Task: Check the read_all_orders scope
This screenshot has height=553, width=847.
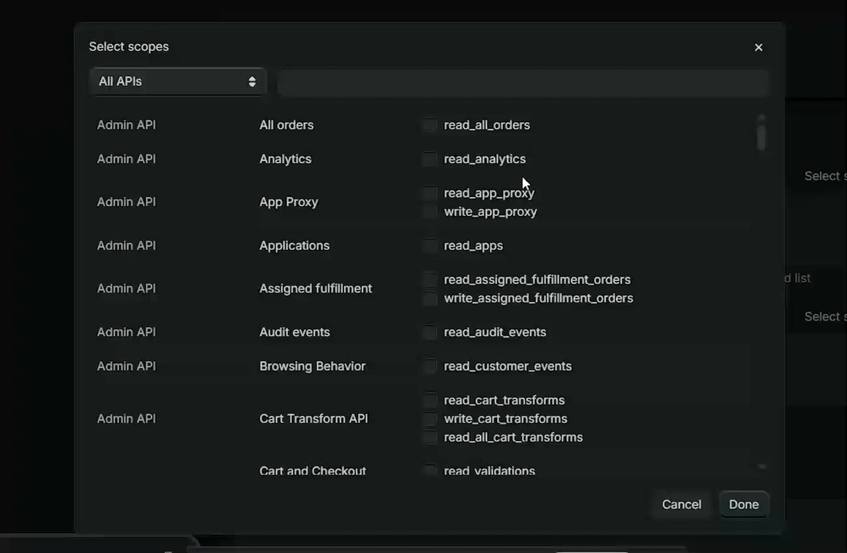Action: (x=430, y=125)
